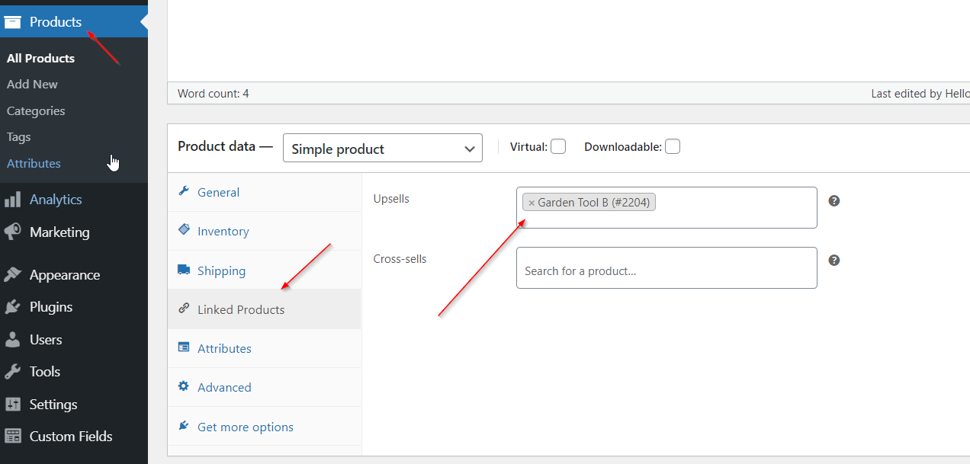Viewport: 970px width, 464px height.
Task: Enable the Virtual checkbox
Action: coord(558,147)
